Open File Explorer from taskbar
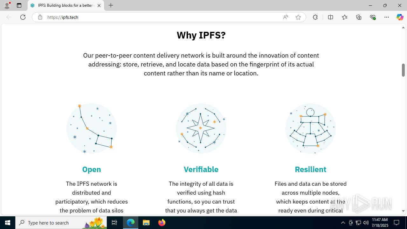Screen dimensions: 407x229 146,223
